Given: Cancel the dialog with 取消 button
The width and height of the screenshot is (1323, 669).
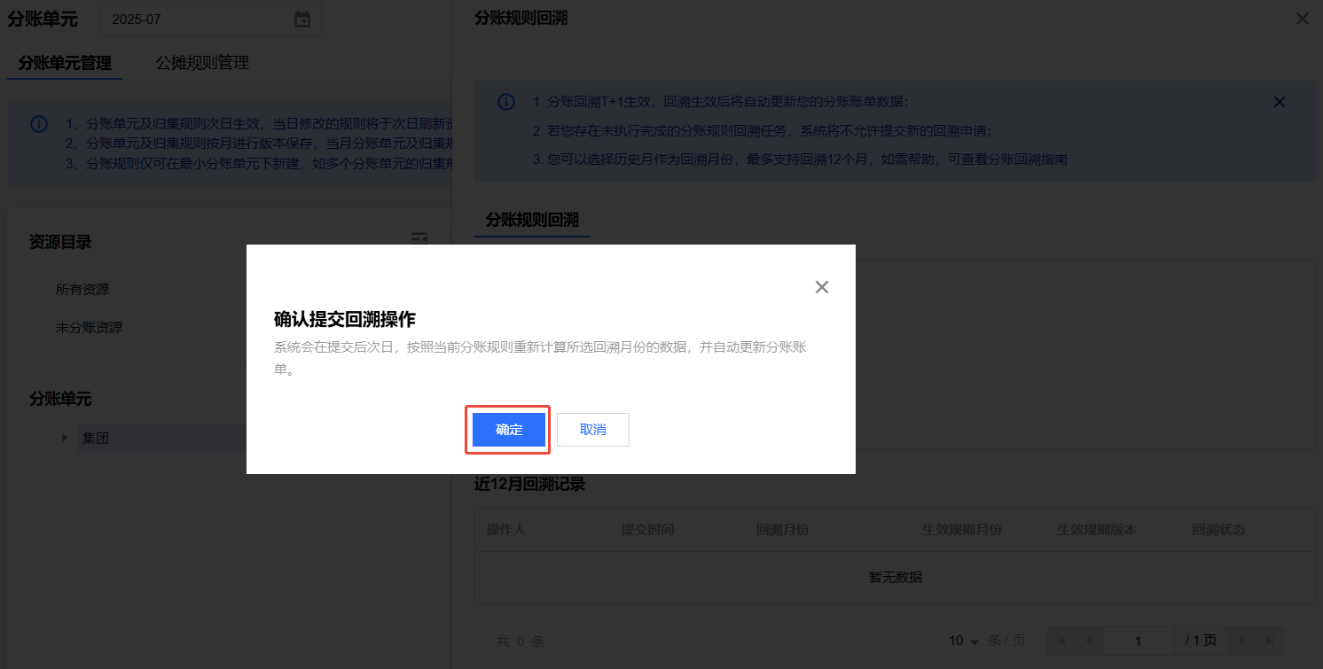Looking at the screenshot, I should 593,430.
